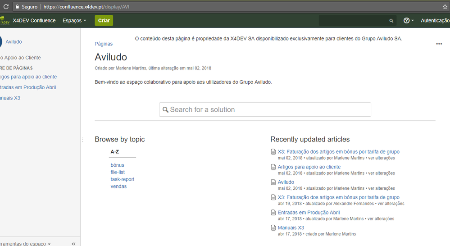Click ver alterações for Entradas em Produção Abril
The width and height of the screenshot is (450, 246).
point(381,219)
